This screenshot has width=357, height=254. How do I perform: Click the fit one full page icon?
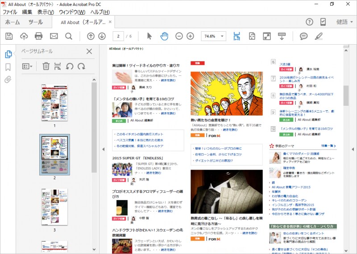(x=252, y=36)
